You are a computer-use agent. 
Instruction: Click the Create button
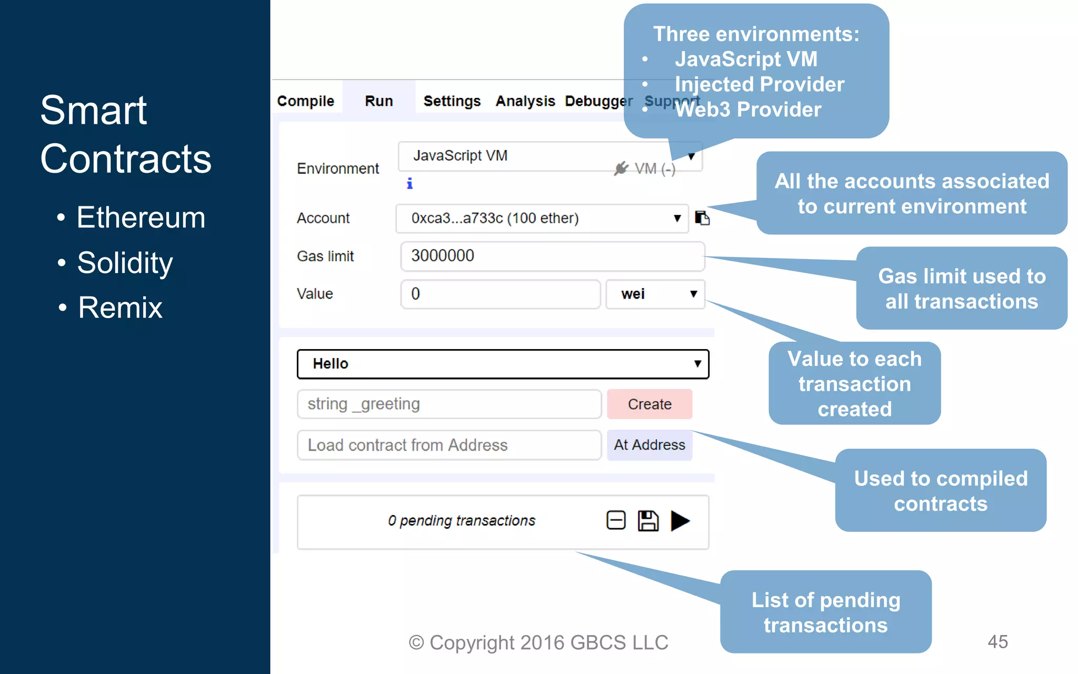click(650, 404)
